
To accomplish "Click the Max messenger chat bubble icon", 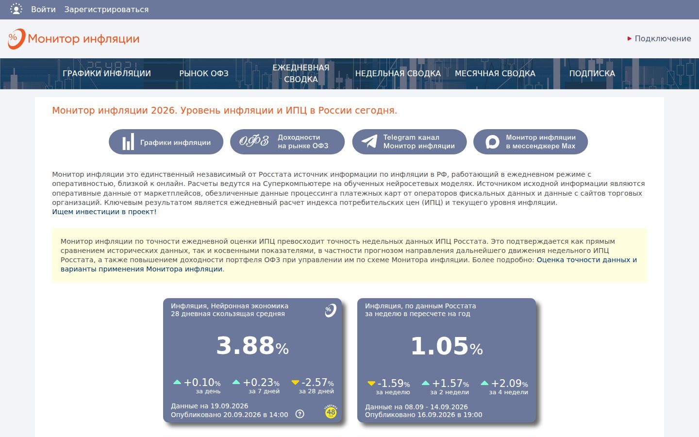I will pyautogui.click(x=492, y=142).
